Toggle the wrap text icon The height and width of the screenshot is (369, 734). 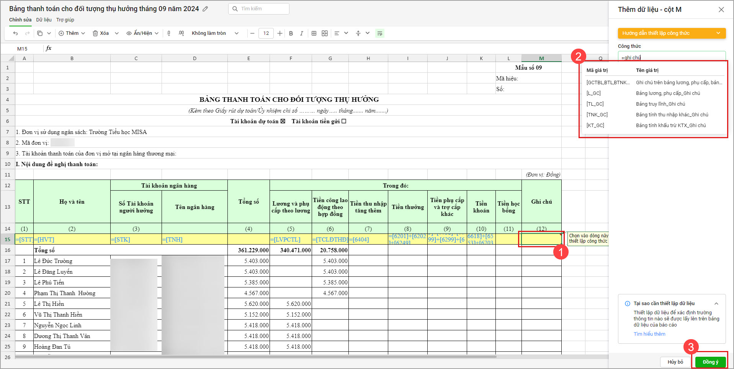tap(380, 33)
